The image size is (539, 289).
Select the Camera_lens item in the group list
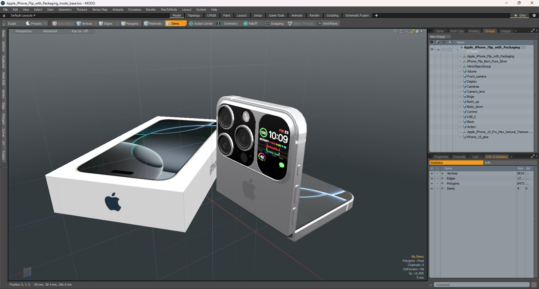click(476, 92)
